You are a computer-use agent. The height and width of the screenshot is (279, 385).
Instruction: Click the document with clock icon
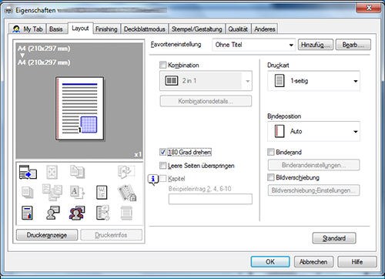(102, 213)
